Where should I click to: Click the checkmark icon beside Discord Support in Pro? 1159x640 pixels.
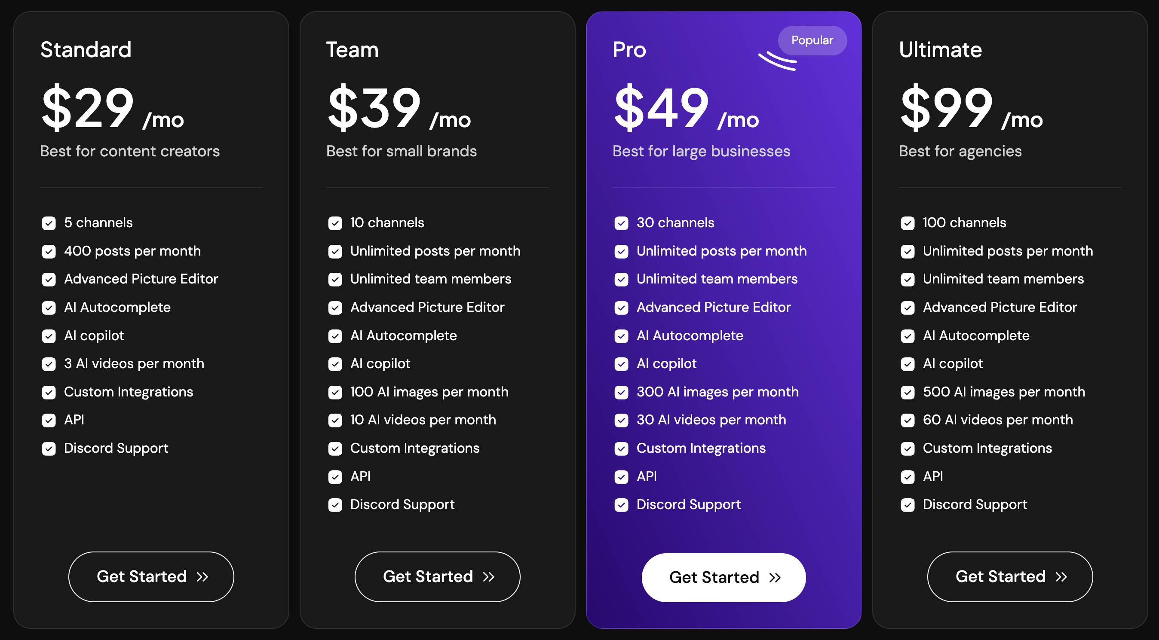coord(621,505)
